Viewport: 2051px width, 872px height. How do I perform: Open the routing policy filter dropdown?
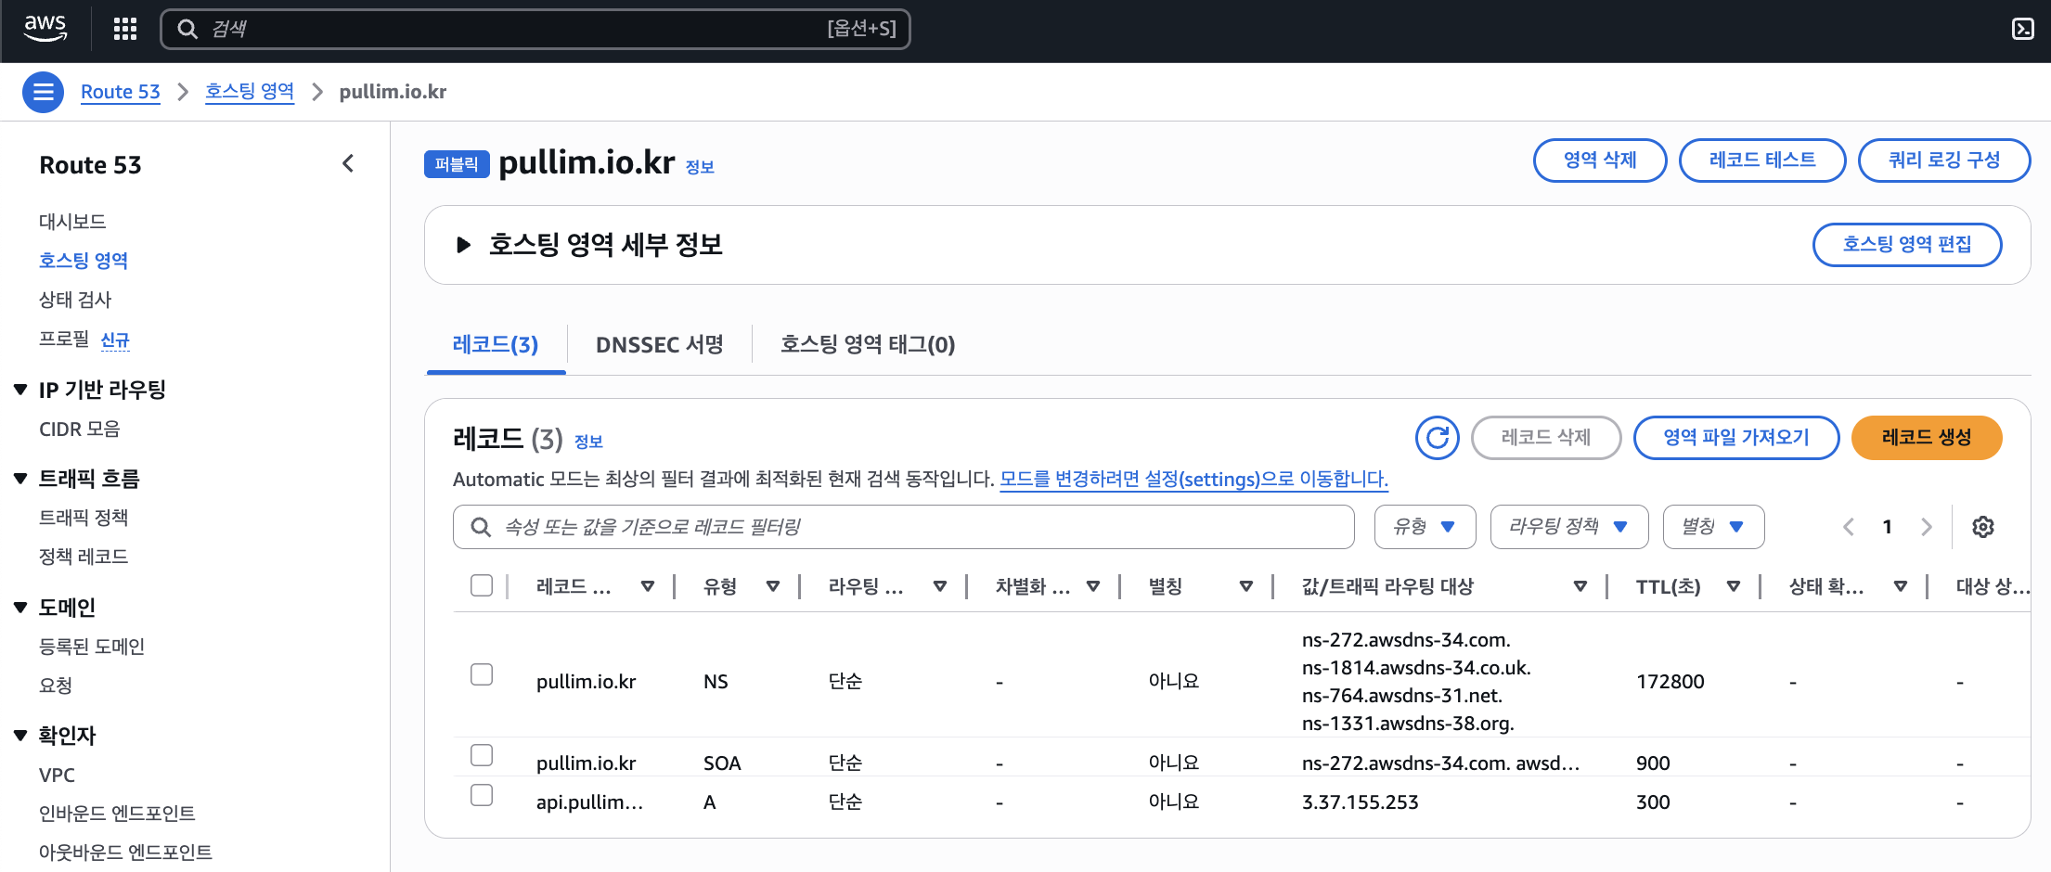point(1568,527)
